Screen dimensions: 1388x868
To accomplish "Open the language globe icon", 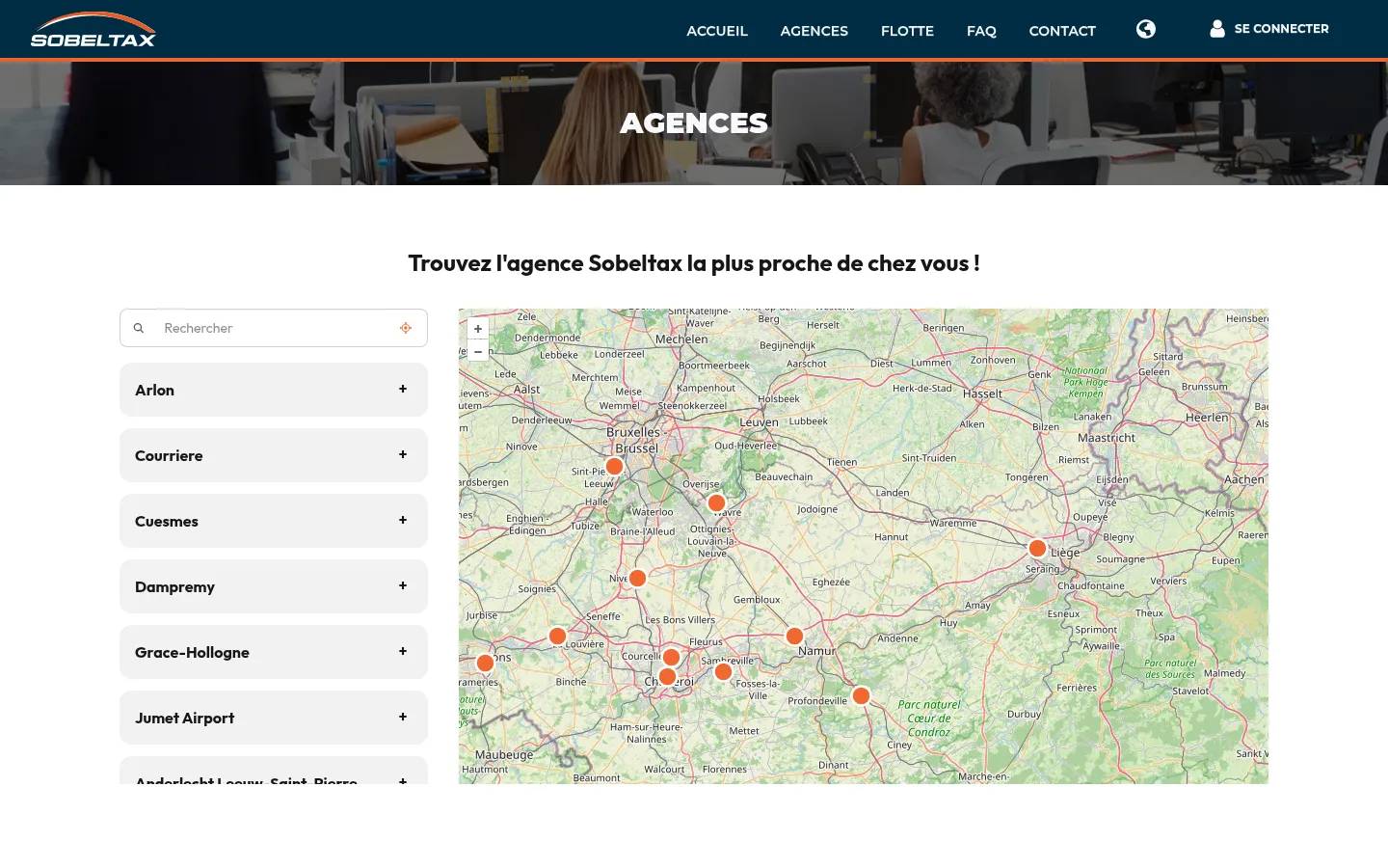I will pos(1146,29).
